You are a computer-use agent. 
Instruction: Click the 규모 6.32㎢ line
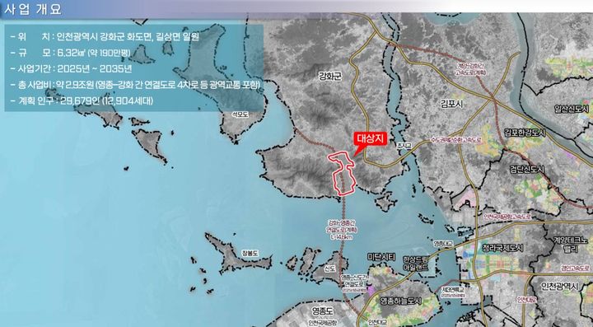click(x=71, y=53)
